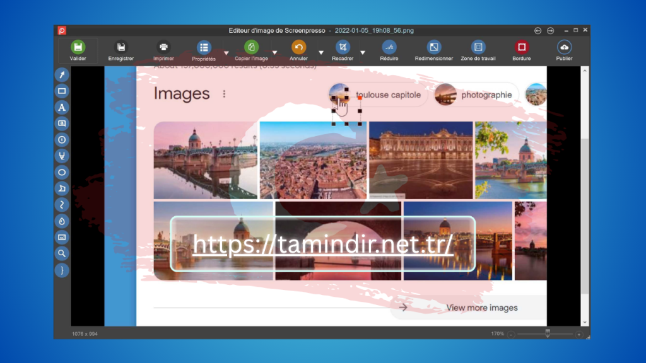Screen dimensions: 646x363
Task: Select the freehand drawing tool
Action: [62, 205]
